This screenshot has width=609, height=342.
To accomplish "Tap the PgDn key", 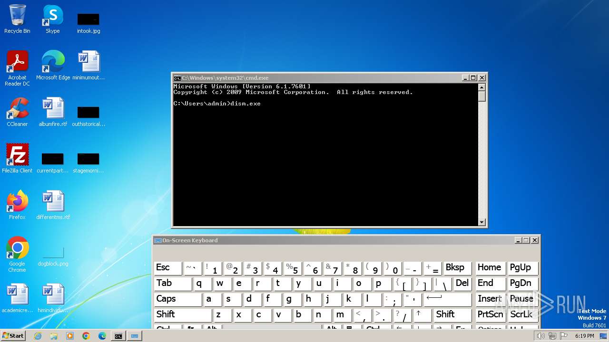I will (x=522, y=283).
